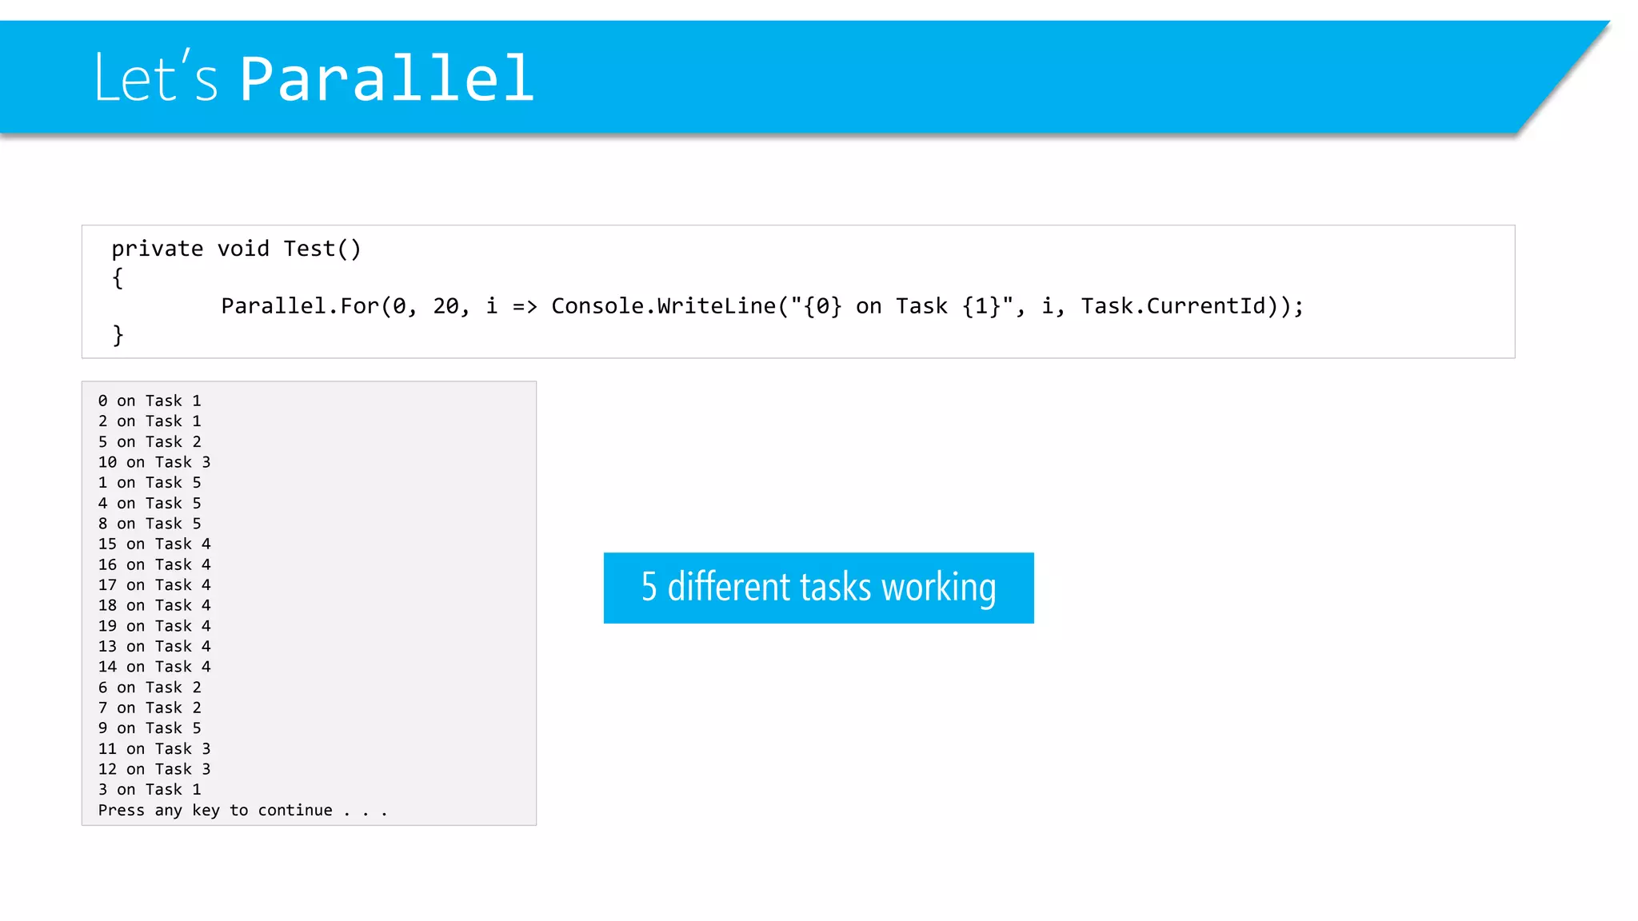Click the '9 on Task 5' output line
This screenshot has height=921, width=1638.
pyautogui.click(x=150, y=728)
